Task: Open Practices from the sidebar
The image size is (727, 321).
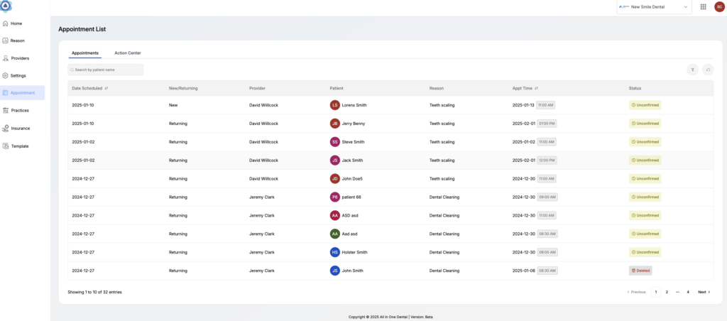Action: [20, 110]
